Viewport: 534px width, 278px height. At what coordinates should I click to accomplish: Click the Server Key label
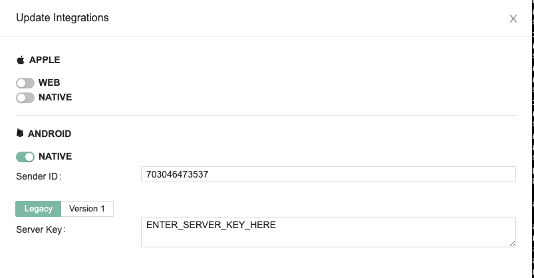pos(41,229)
